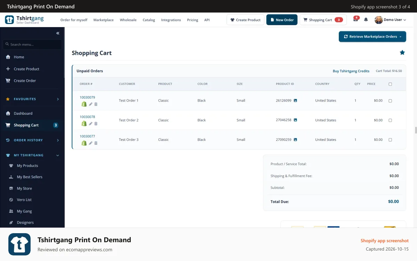Open the Demo User account dropdown
Viewport: 417px width, 261px height.
click(390, 20)
